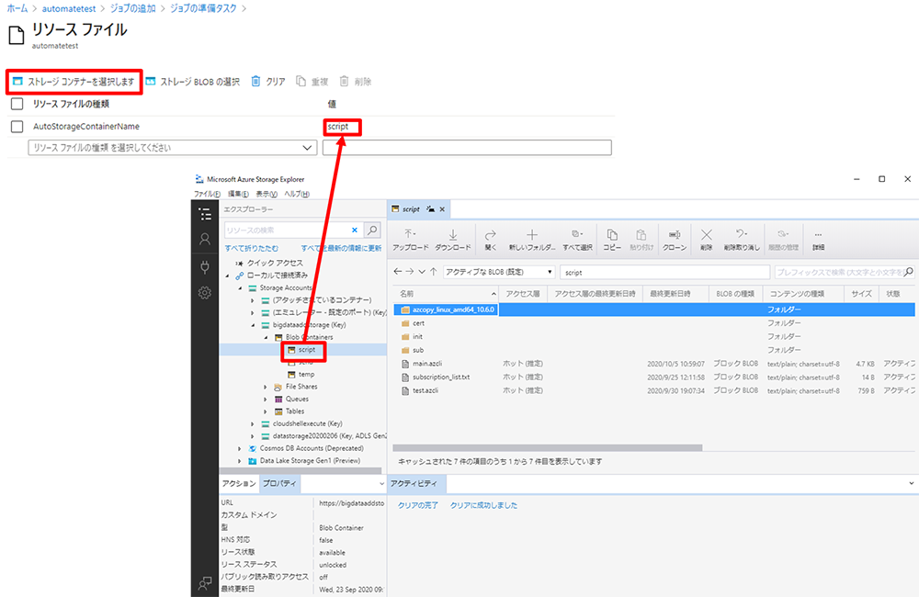The height and width of the screenshot is (597, 919).
Task: Click the magnifier search button in Explorer
Action: point(372,230)
